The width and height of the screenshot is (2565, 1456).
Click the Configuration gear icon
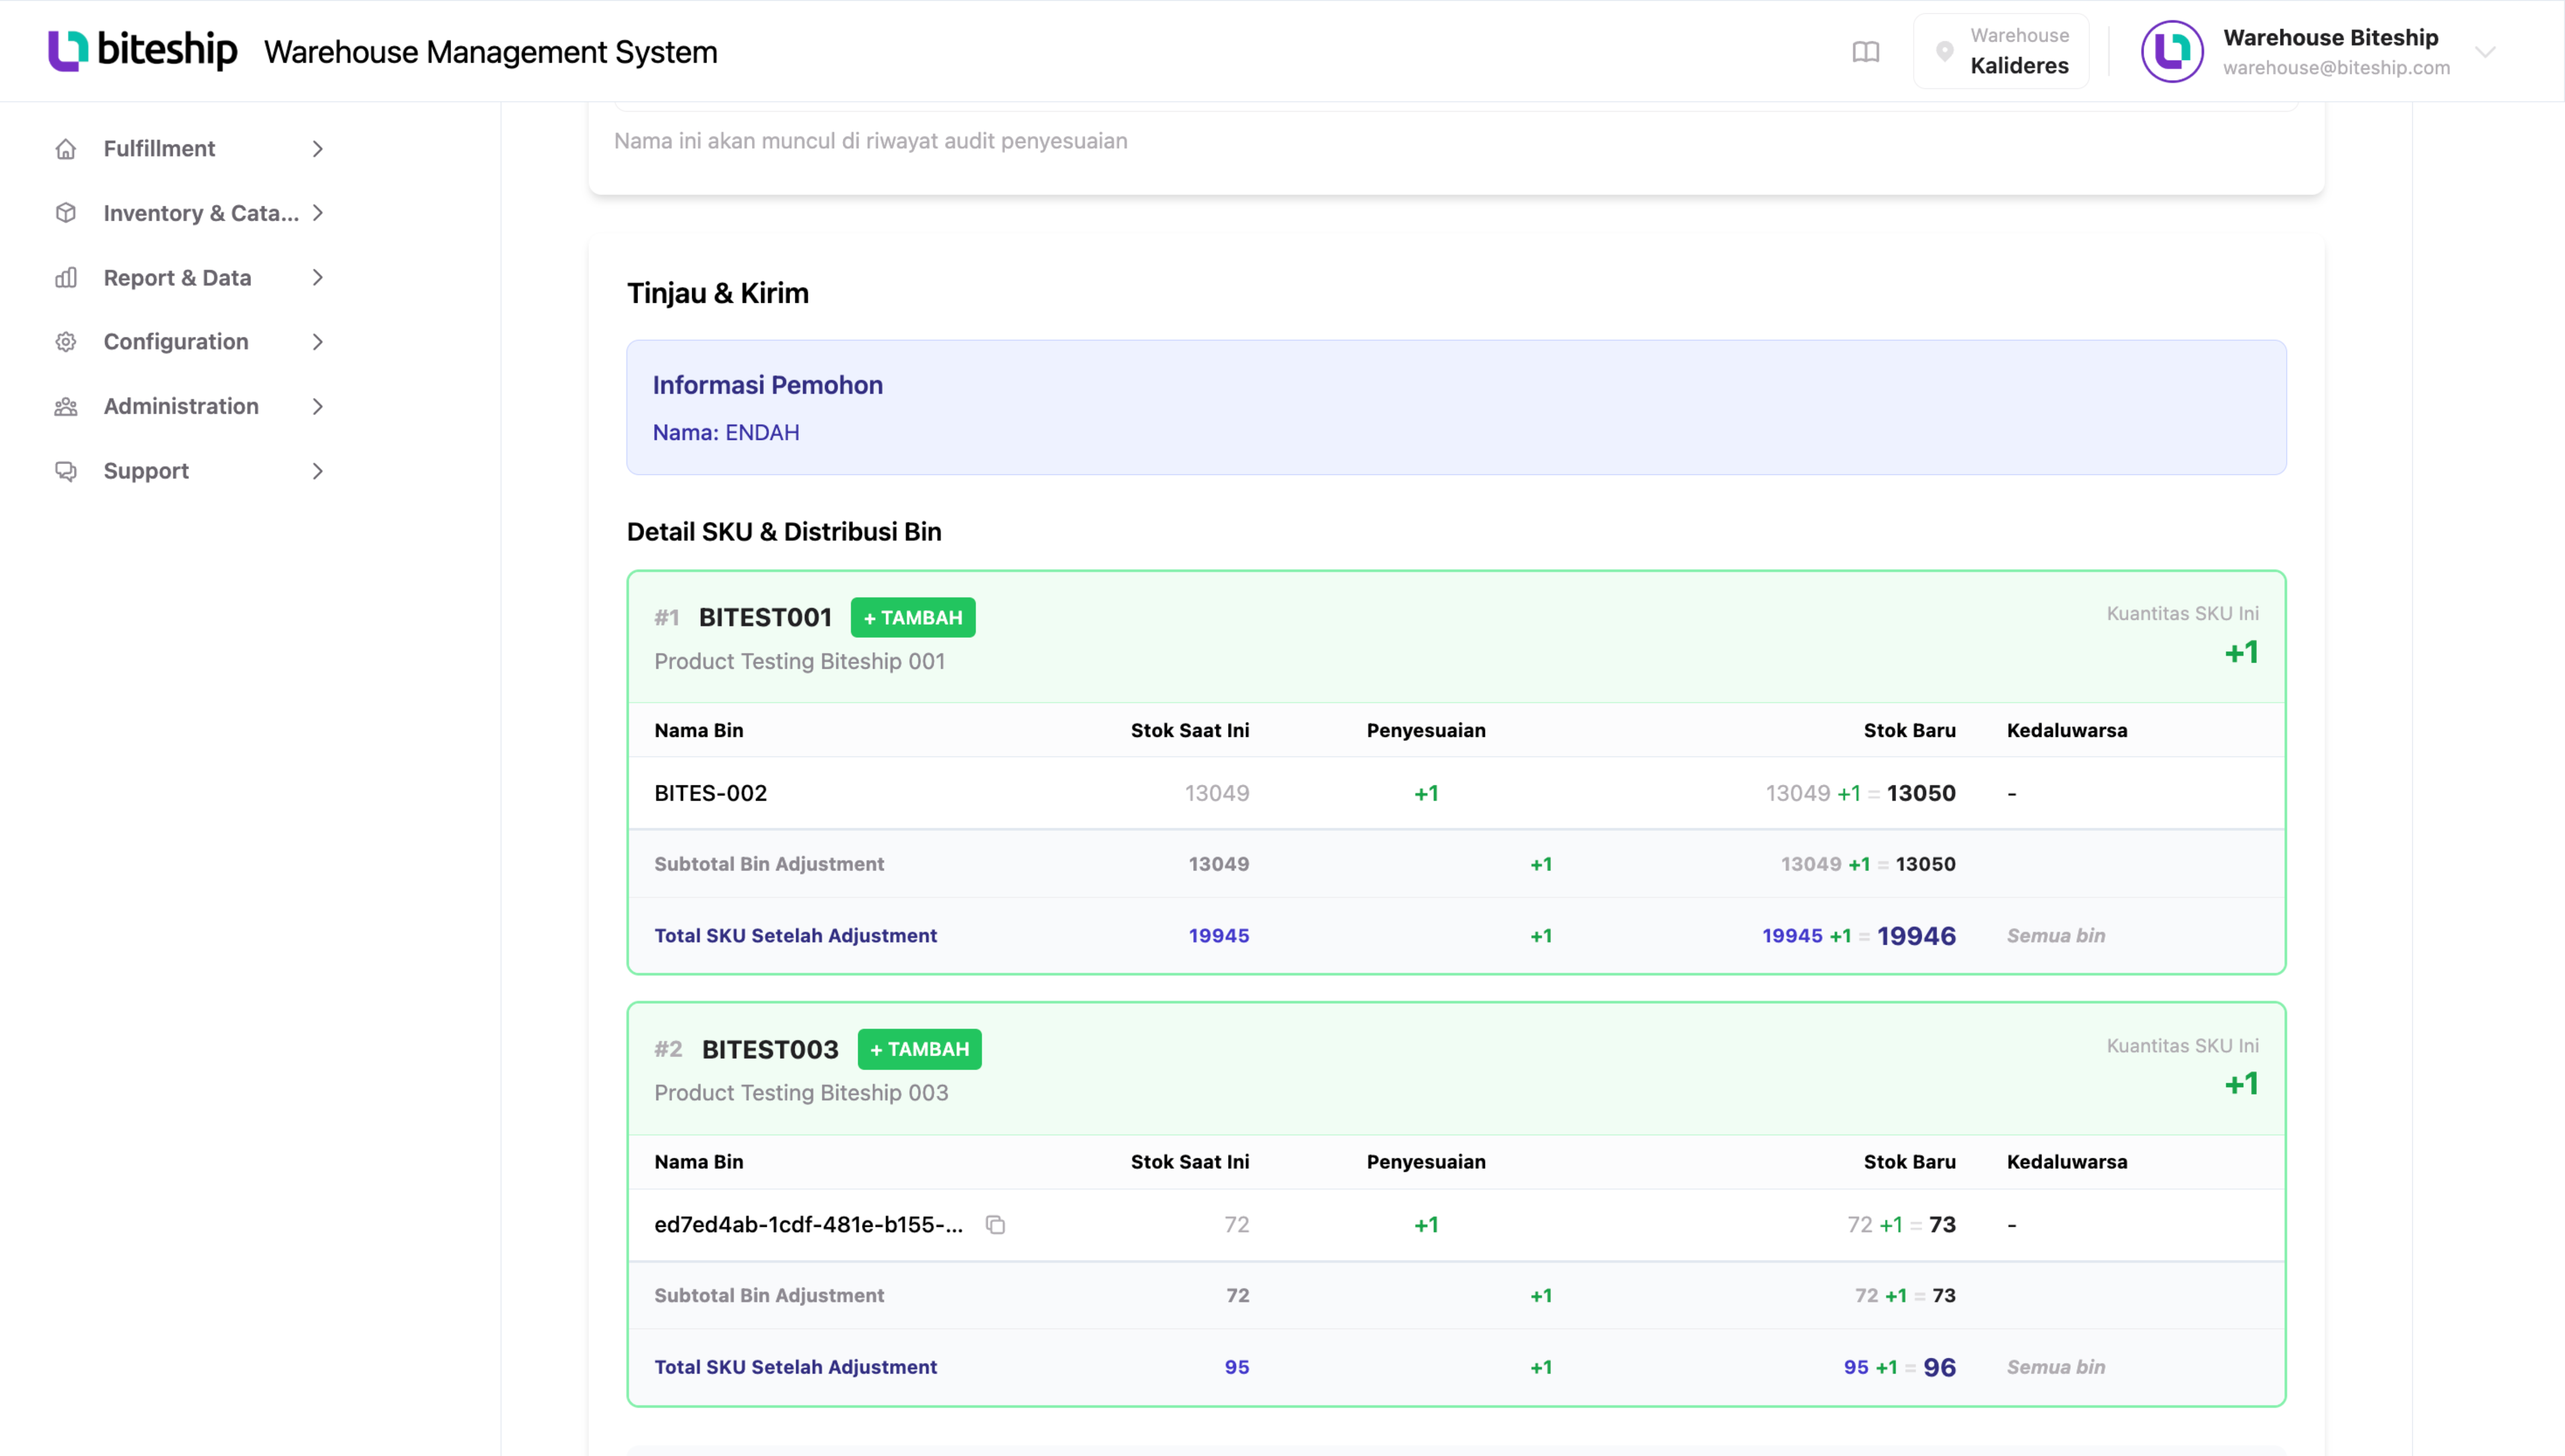(66, 342)
